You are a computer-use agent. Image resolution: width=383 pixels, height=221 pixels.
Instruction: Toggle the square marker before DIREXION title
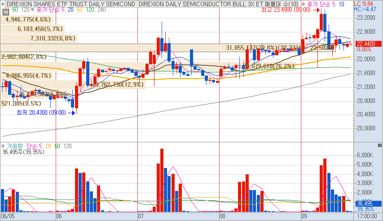[4, 4]
